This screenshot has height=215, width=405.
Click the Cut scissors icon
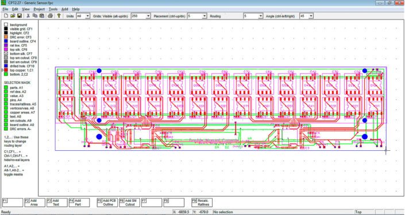pyautogui.click(x=28, y=15)
